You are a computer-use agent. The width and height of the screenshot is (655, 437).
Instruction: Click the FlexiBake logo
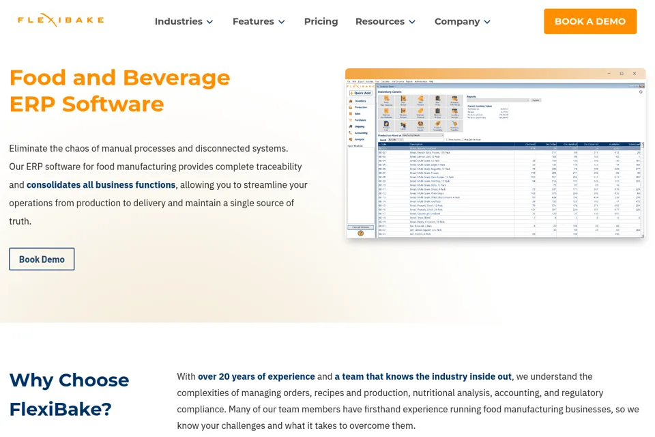click(61, 20)
